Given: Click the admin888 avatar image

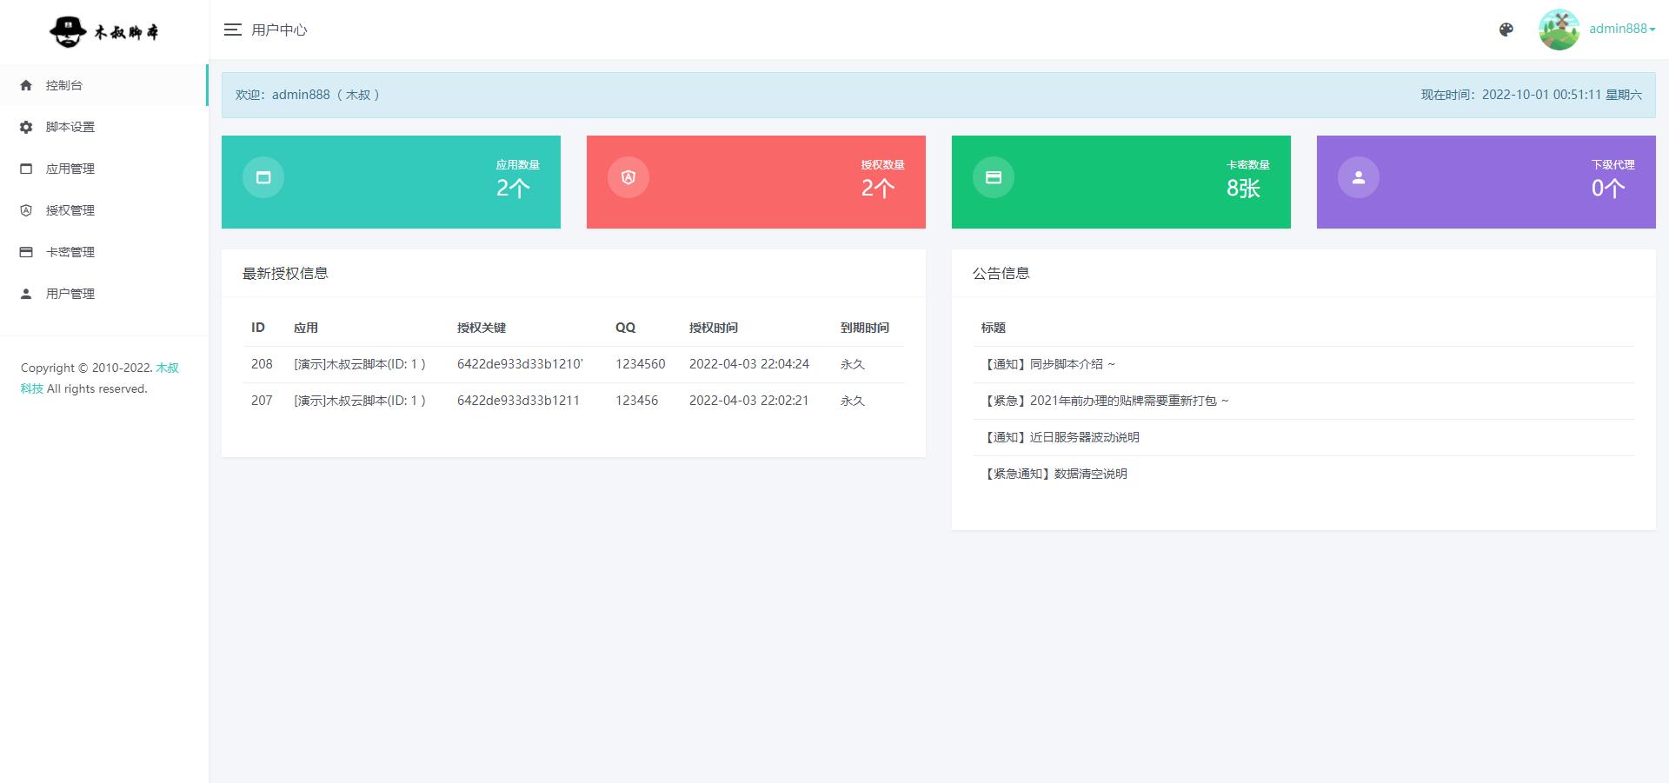Looking at the screenshot, I should click(1559, 30).
